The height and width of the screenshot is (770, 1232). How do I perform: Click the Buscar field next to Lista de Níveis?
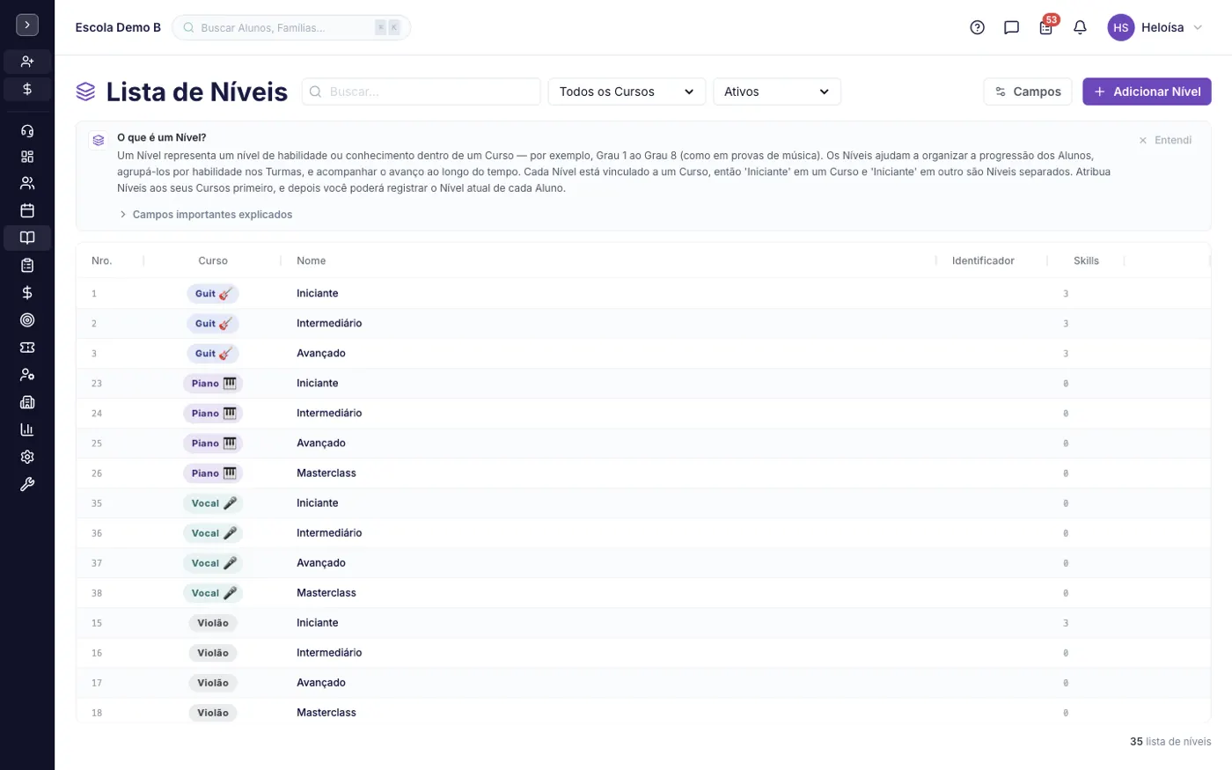(x=422, y=92)
